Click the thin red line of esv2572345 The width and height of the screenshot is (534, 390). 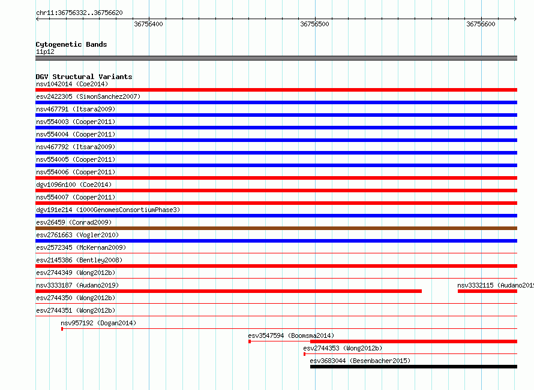pos(276,253)
